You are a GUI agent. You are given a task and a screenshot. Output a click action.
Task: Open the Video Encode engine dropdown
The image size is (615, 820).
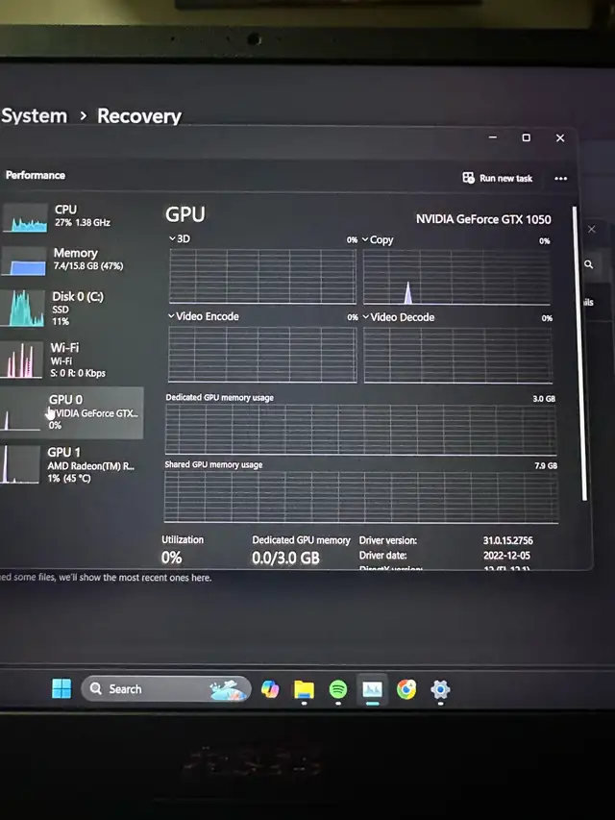(204, 316)
